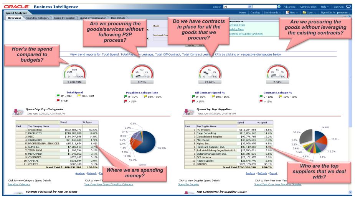Select the PROFESSIONAL SERVICES category row
Viewport: 355px width, 198px height.
57,144
